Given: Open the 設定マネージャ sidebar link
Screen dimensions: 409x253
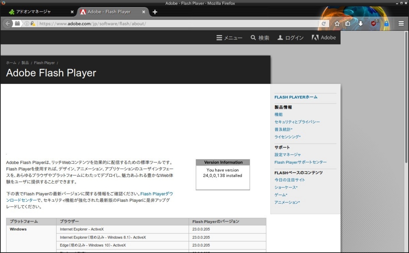Looking at the screenshot, I should coord(288,155).
